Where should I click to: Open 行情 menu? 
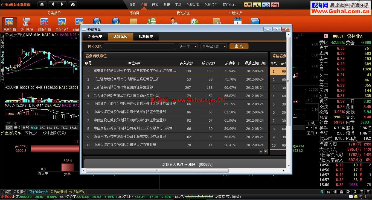point(144,5)
